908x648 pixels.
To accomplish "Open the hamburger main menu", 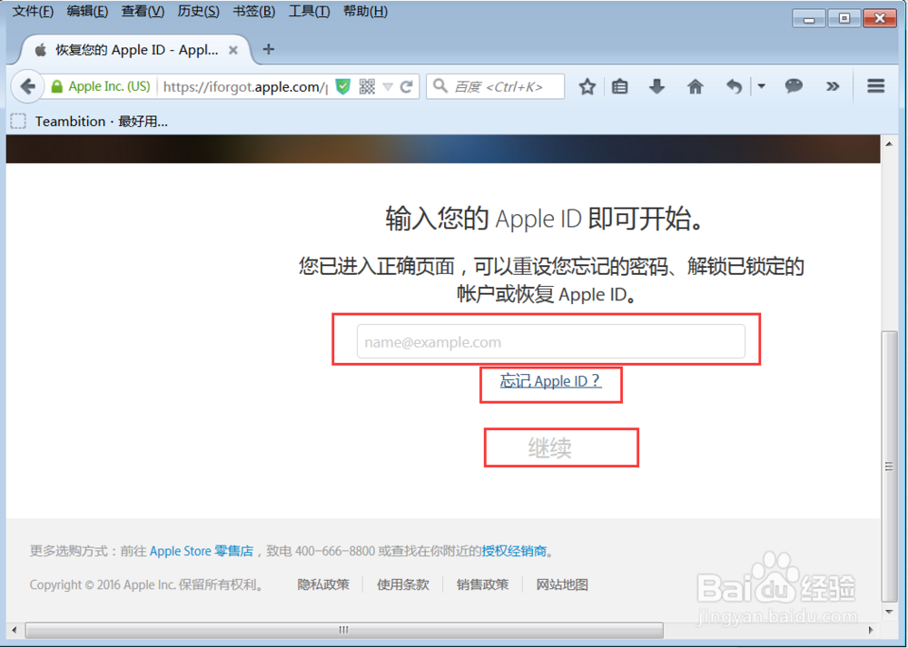I will tap(875, 86).
